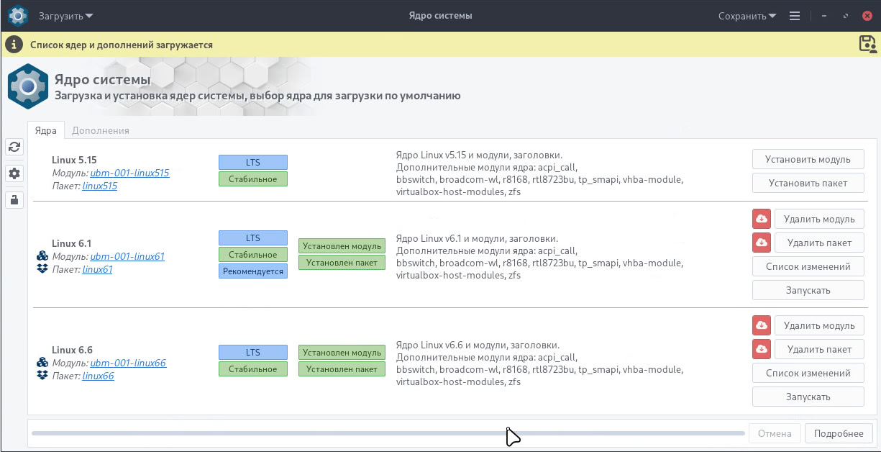Image resolution: width=881 pixels, height=452 pixels.
Task: Click the LTS tag for Linux 5.15
Action: click(x=253, y=162)
